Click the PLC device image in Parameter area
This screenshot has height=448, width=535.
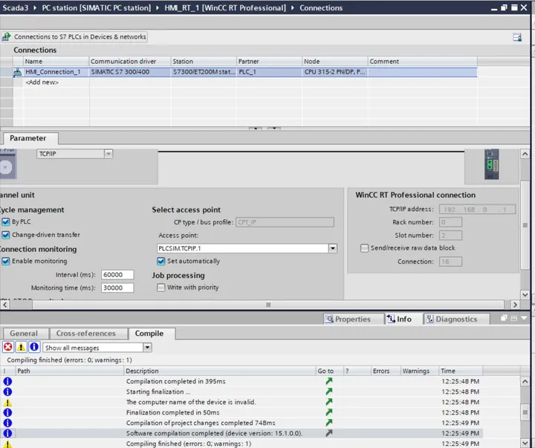(492, 164)
